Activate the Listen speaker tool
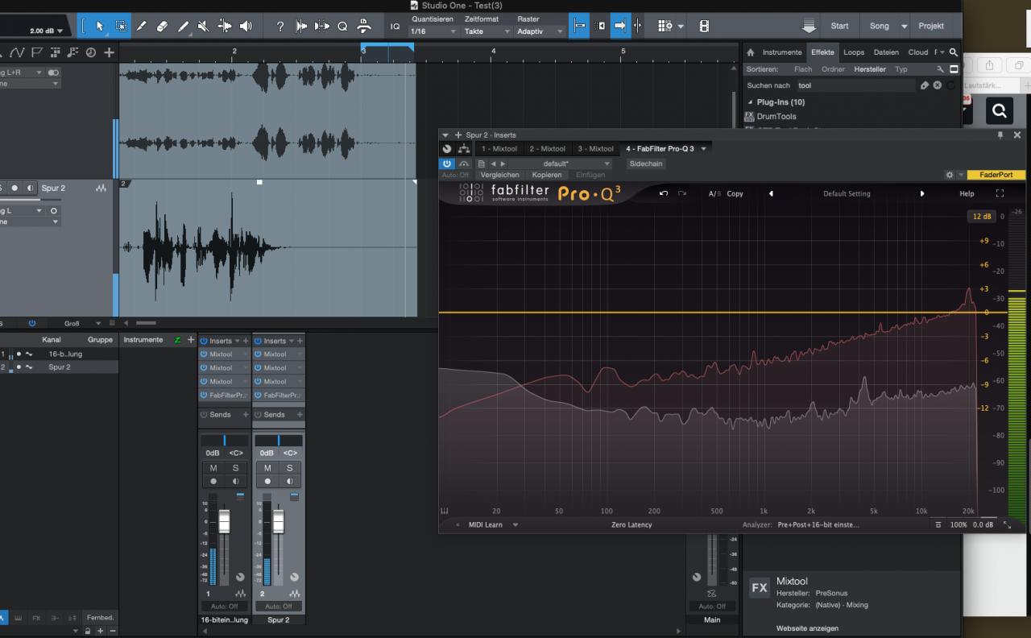Viewport: 1031px width, 638px height. click(x=246, y=27)
